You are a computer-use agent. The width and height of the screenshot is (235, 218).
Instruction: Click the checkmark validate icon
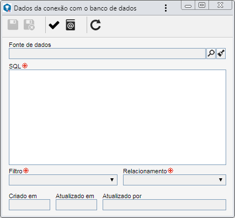coord(54,25)
